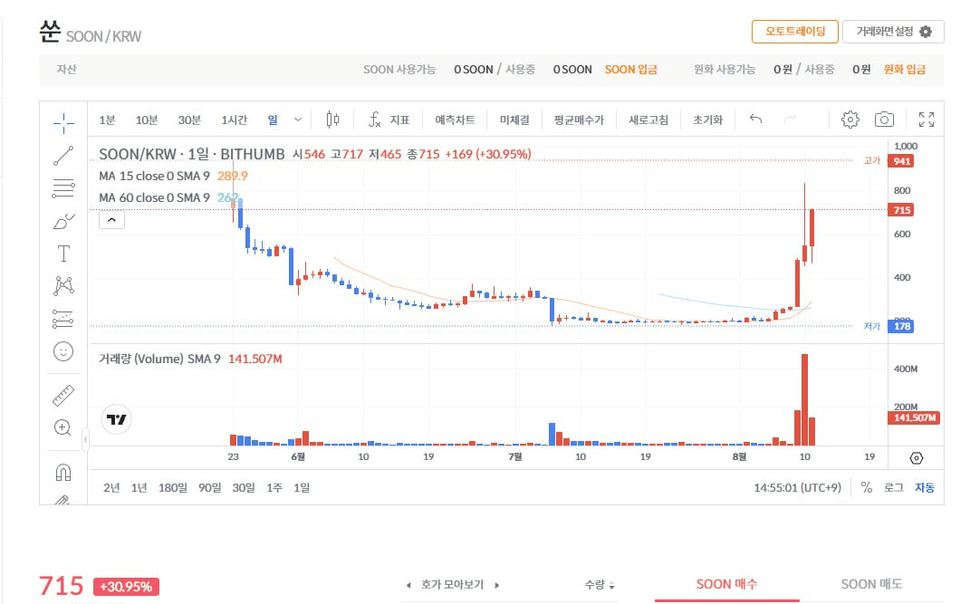Open the emoji icons tool
970x604 pixels.
tap(63, 351)
